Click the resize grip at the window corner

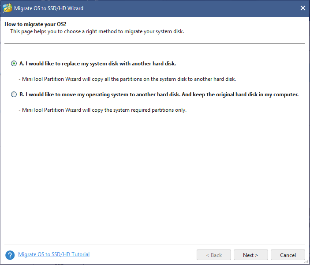tap(306, 262)
